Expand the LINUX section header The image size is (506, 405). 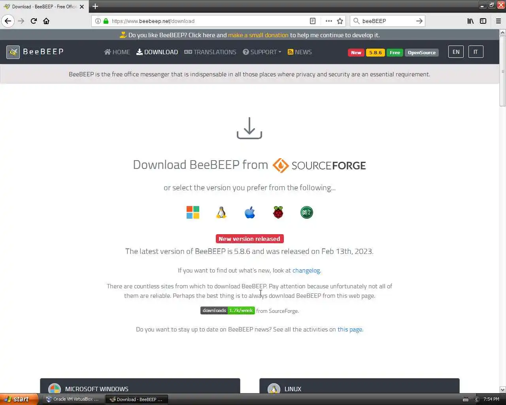[x=359, y=386]
